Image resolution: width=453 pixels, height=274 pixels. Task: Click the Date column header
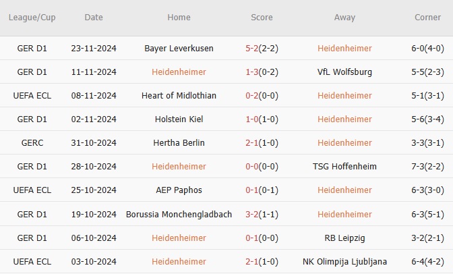(x=94, y=18)
